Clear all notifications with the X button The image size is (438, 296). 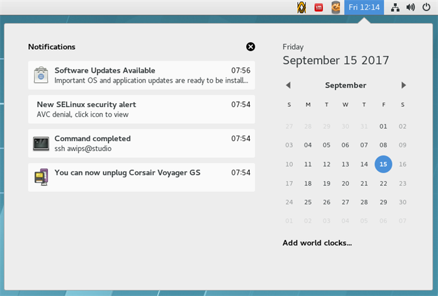coord(250,47)
